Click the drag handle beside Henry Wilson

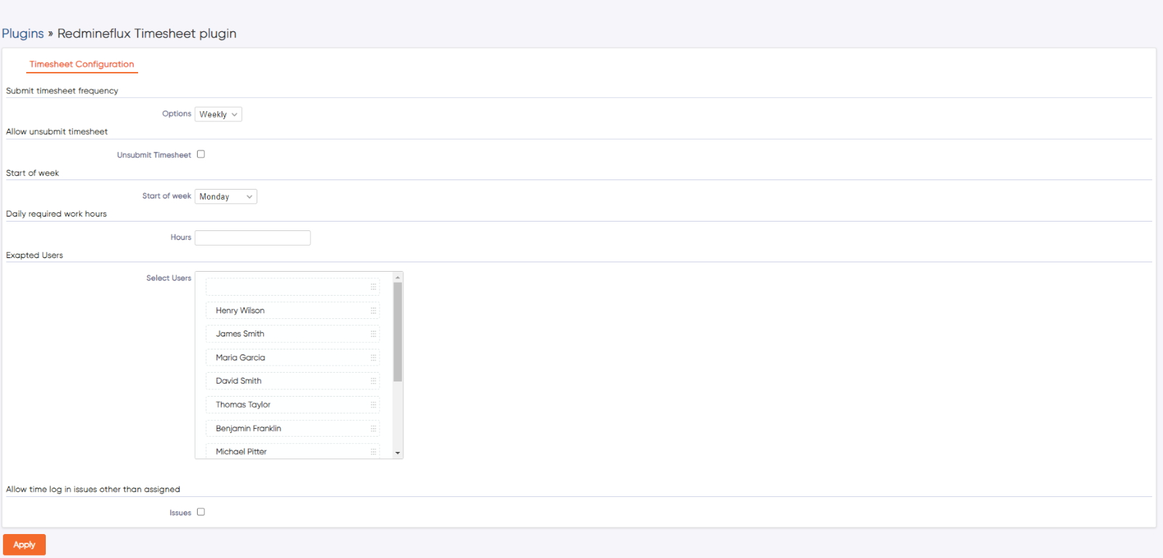pos(372,310)
